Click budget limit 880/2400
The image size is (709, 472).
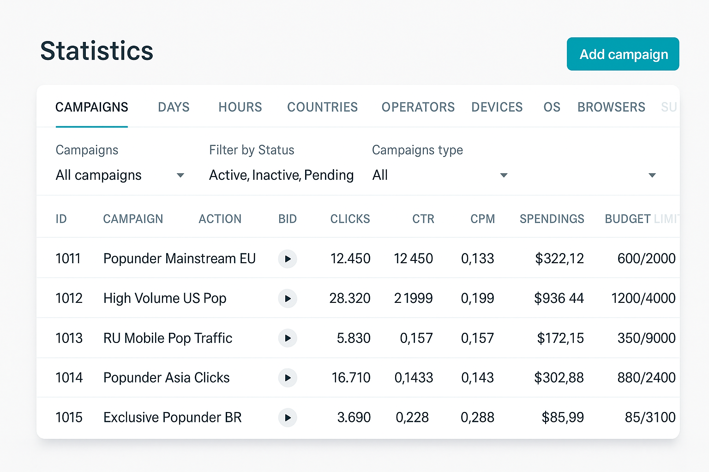tap(647, 378)
